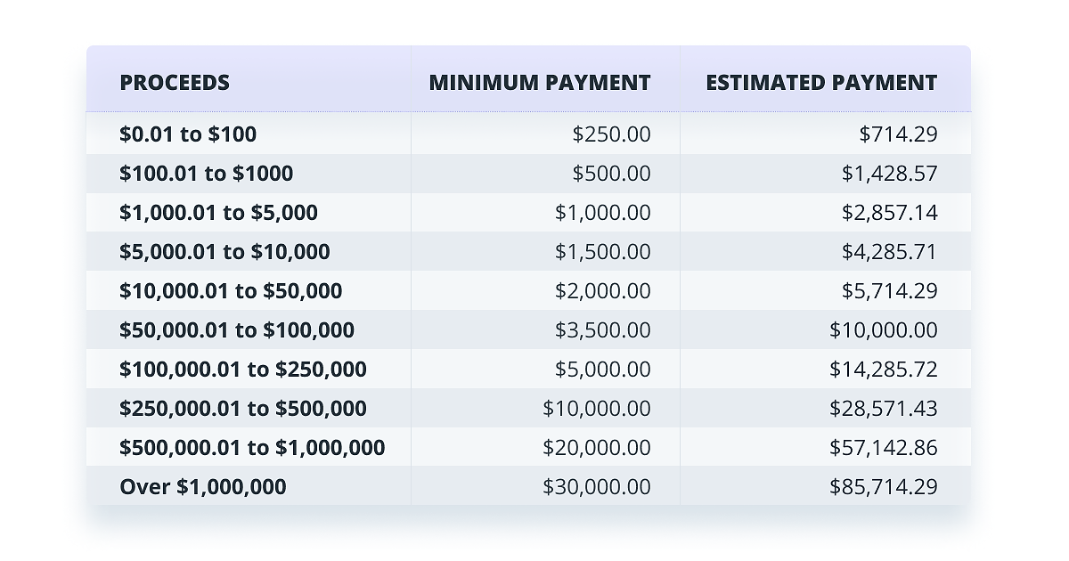Click the ESTIMATED PAYMENT column header
This screenshot has width=1069, height=561.
pyautogui.click(x=821, y=83)
